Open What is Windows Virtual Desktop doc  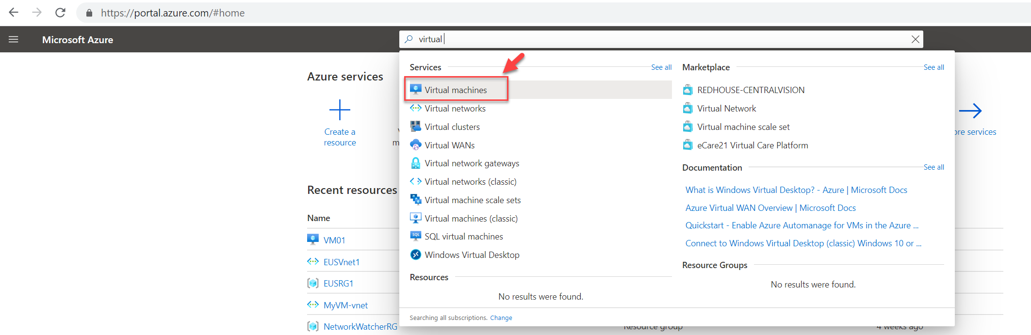point(796,190)
